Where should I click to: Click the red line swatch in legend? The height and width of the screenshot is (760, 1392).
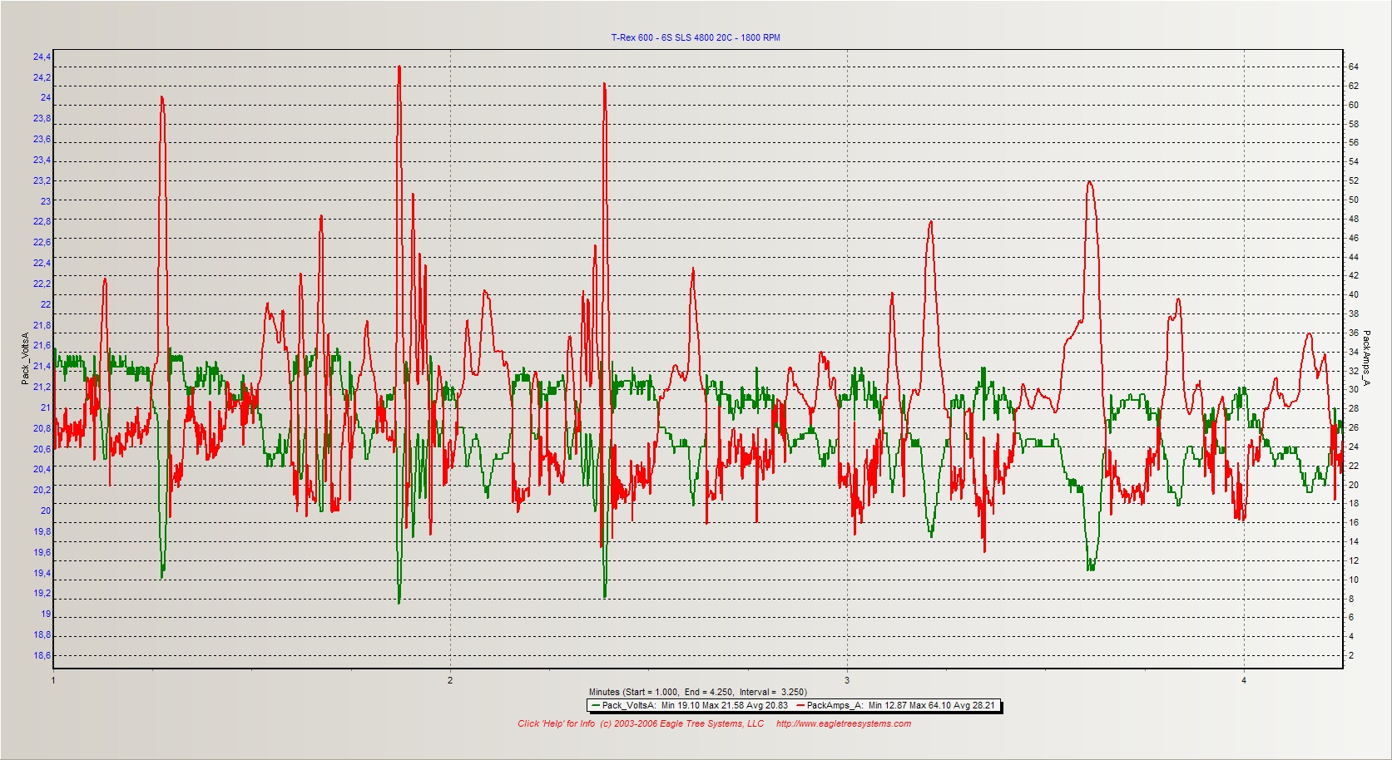click(x=800, y=705)
